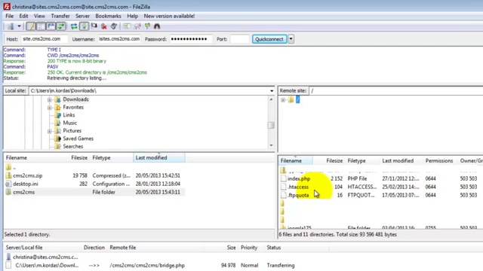Open the View menu
The image size is (483, 271).
click(x=39, y=16)
